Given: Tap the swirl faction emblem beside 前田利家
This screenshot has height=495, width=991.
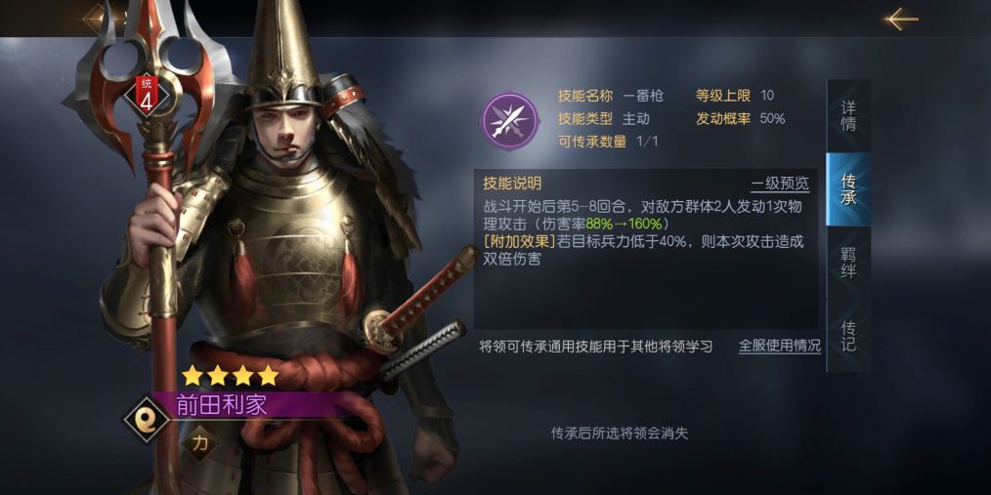Looking at the screenshot, I should [146, 417].
